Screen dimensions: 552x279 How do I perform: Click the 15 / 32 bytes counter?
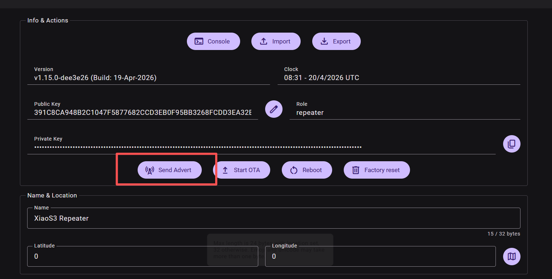coord(503,234)
